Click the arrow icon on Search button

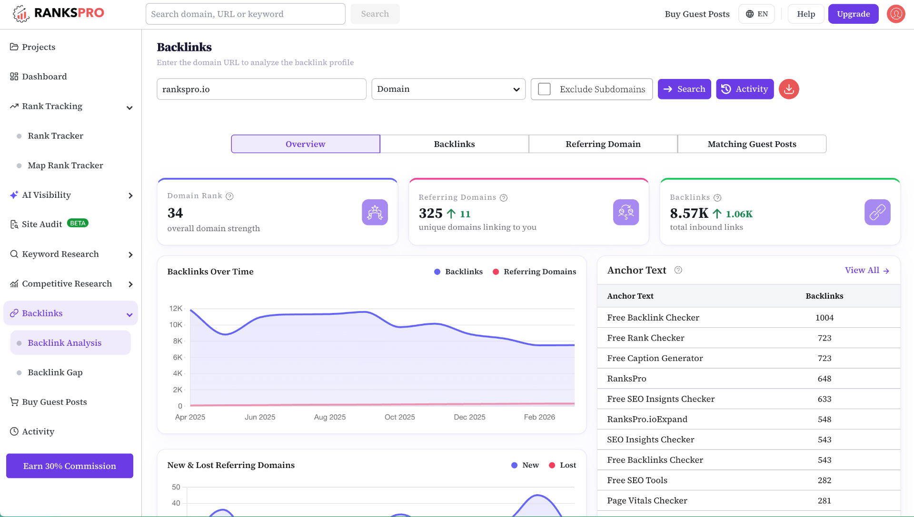[x=668, y=89]
